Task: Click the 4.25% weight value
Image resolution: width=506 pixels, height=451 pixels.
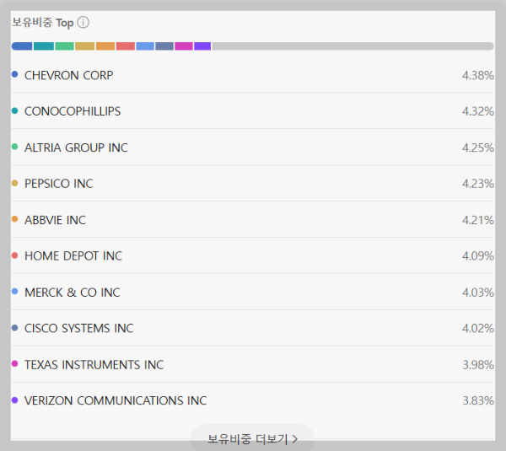Action: point(478,148)
